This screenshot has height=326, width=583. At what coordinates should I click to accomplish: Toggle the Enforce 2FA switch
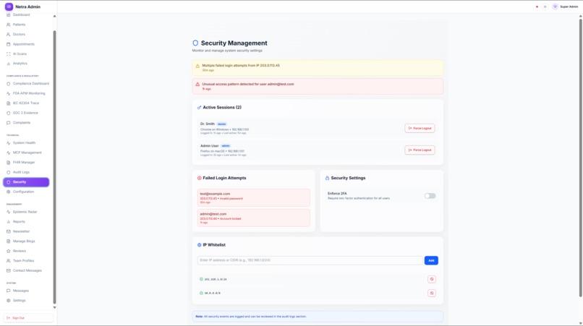tap(430, 196)
